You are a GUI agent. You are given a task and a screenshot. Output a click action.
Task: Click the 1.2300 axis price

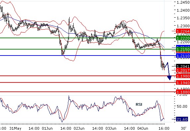pos(183,26)
